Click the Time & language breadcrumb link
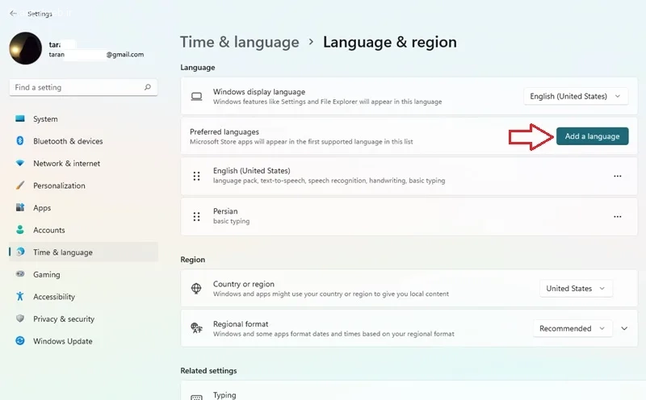The width and height of the screenshot is (646, 400). click(239, 42)
